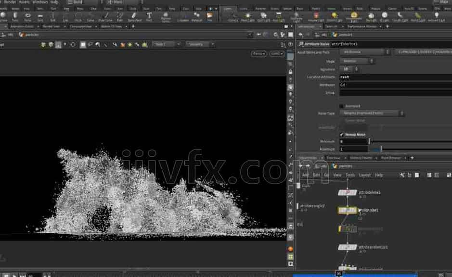Open the Mode dropdown in parameters

pos(357,61)
